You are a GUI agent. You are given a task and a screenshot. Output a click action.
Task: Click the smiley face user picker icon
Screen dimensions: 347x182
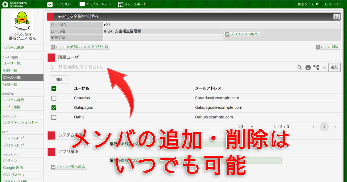[x=308, y=67]
